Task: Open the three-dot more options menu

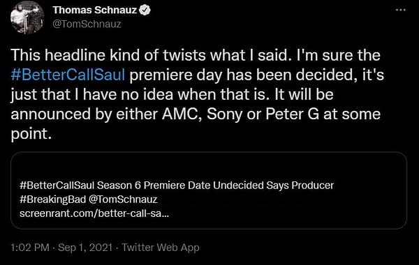Action: (401, 10)
